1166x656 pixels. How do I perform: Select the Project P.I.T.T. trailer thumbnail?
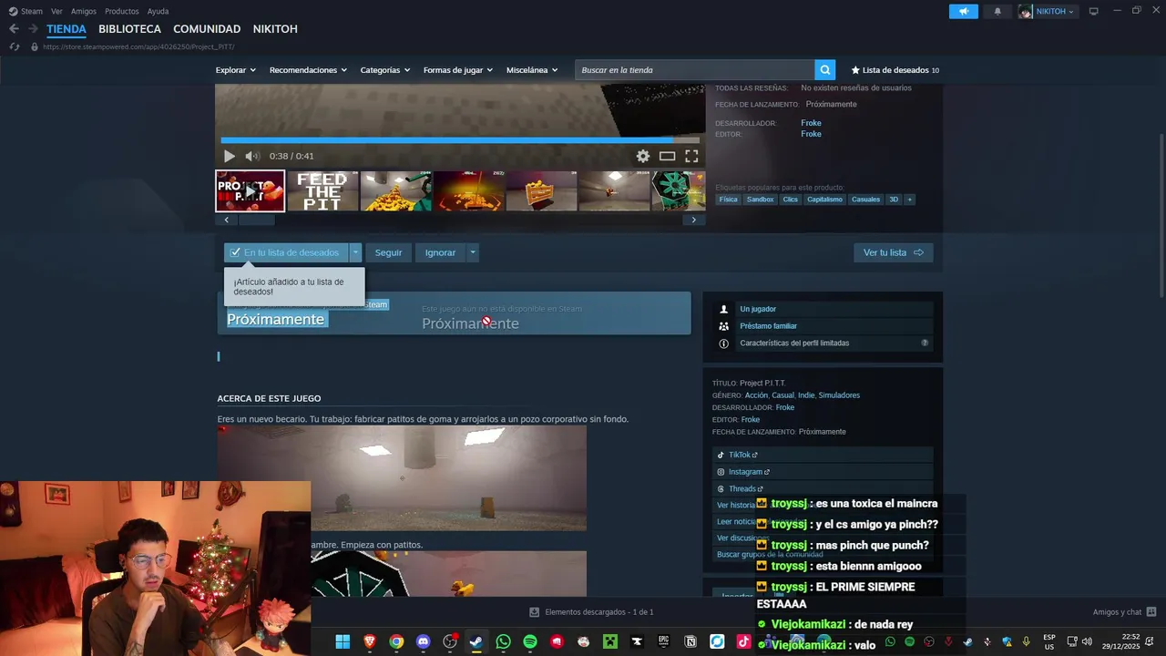point(250,191)
